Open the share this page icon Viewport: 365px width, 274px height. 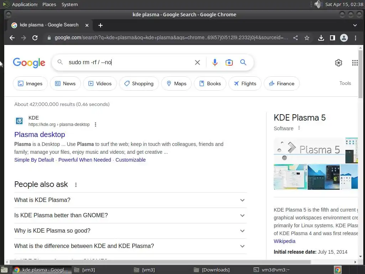tap(295, 38)
